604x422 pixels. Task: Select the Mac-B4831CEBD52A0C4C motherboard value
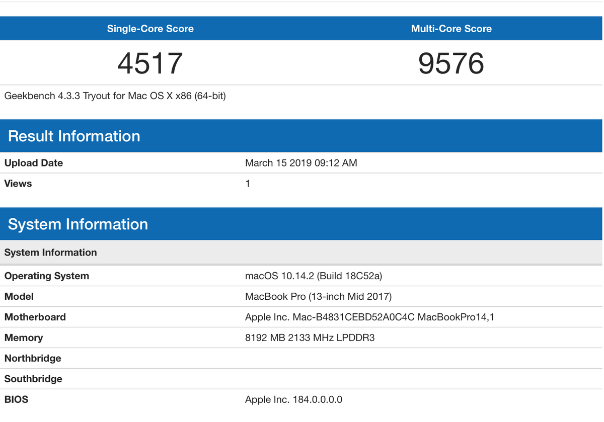371,317
